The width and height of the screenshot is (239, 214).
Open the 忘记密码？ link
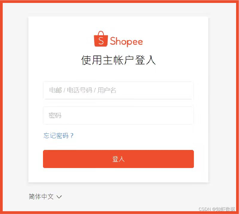59,136
